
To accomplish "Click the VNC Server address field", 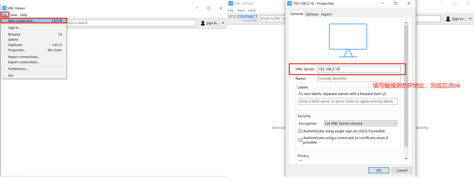I will click(359, 69).
